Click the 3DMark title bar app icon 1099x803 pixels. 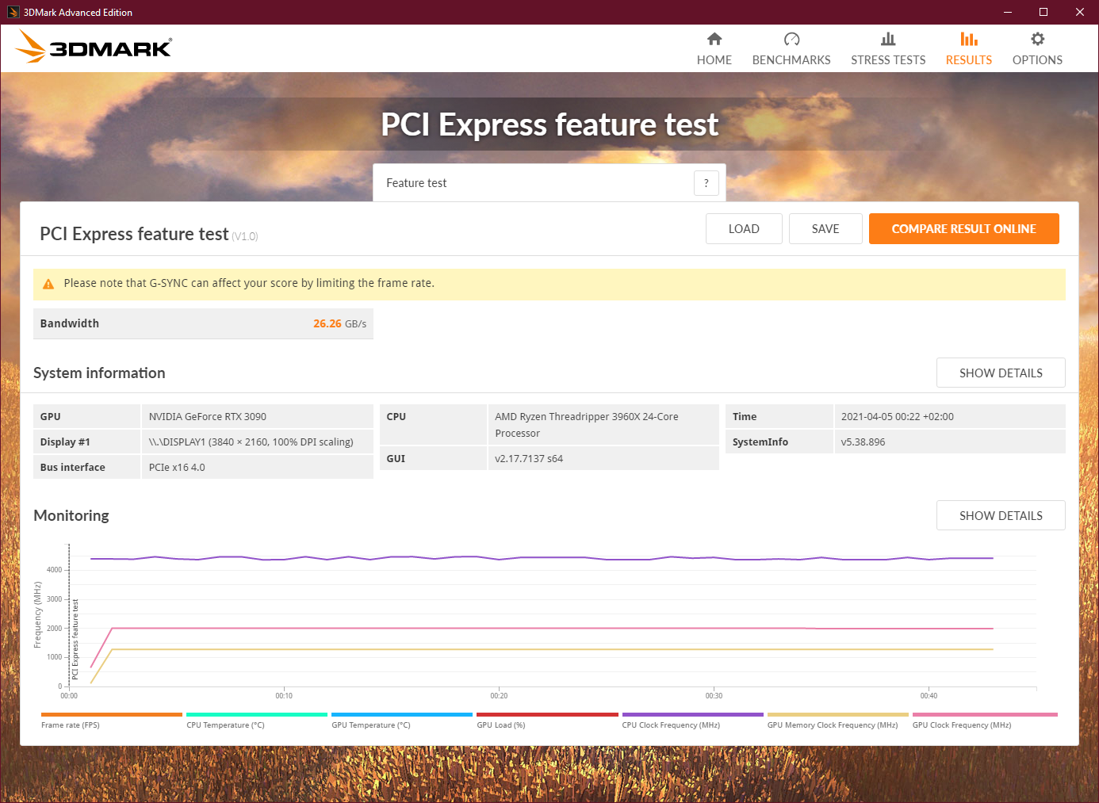point(13,12)
